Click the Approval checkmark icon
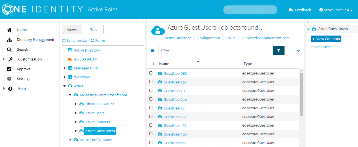Screen dimensions: 358x147 click(x=9, y=69)
